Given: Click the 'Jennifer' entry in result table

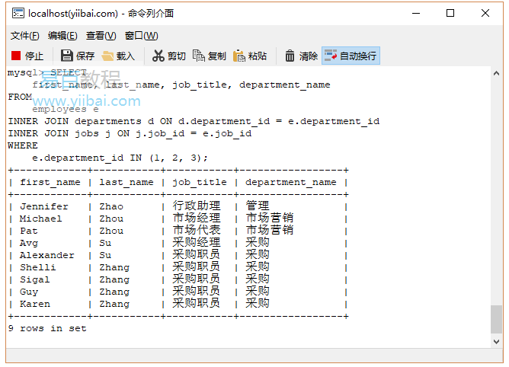Looking at the screenshot, I should click(44, 206).
